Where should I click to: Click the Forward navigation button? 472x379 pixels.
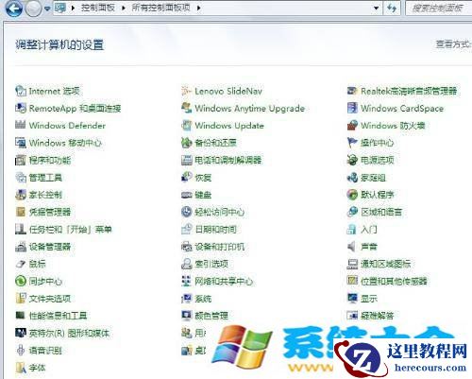pos(33,9)
